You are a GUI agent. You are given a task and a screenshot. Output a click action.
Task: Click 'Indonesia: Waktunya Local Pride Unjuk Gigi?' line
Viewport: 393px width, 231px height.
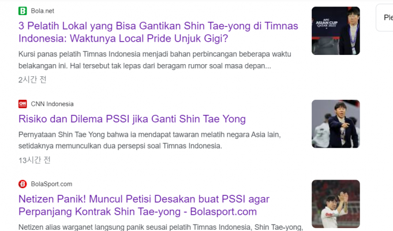point(123,38)
